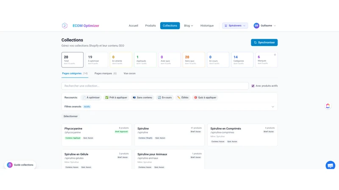Apply the Édités shortcut filter
This screenshot has height=190, width=339.
pos(183,98)
